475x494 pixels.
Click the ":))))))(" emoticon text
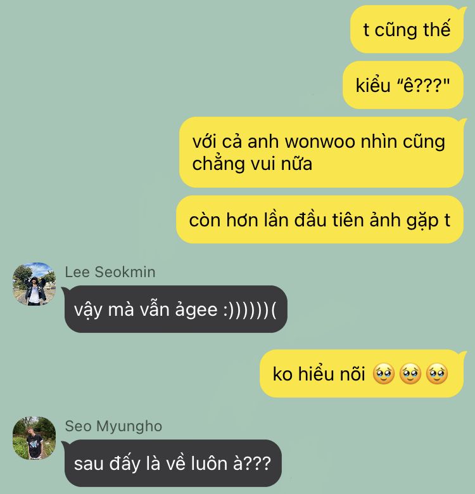pyautogui.click(x=250, y=309)
